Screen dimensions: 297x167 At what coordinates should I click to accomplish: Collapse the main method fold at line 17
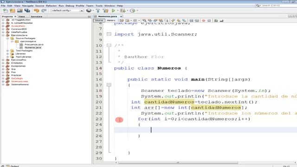(109, 85)
